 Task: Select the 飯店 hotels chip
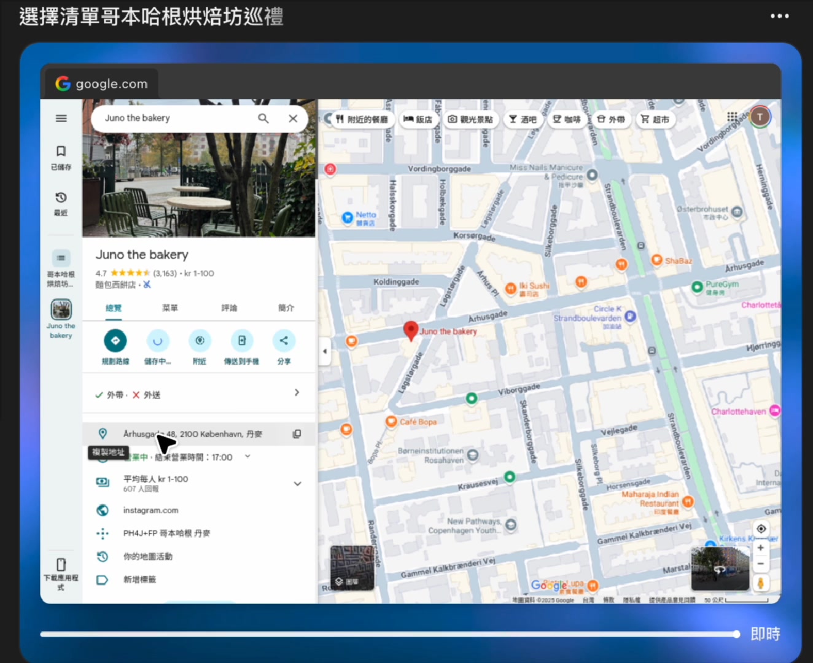pyautogui.click(x=418, y=119)
